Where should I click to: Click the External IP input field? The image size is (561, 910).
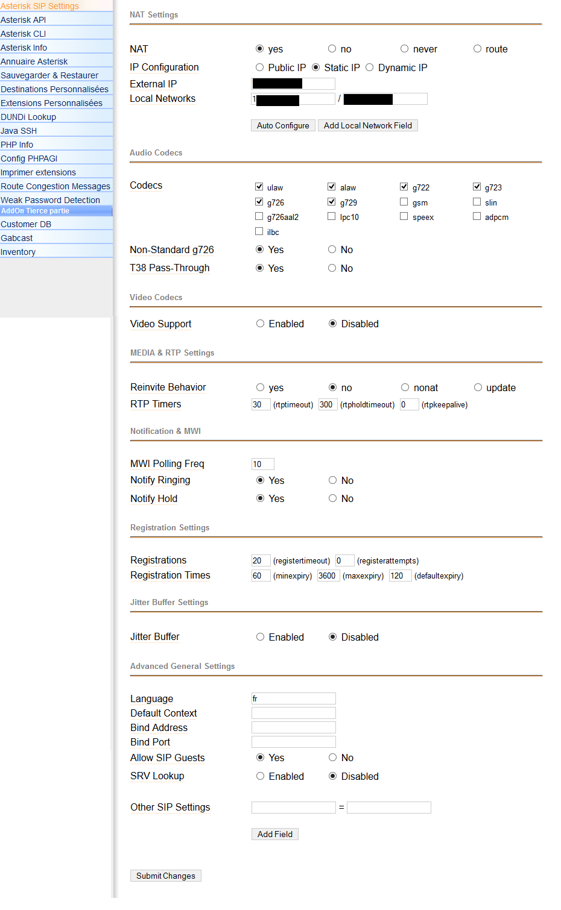click(x=293, y=84)
